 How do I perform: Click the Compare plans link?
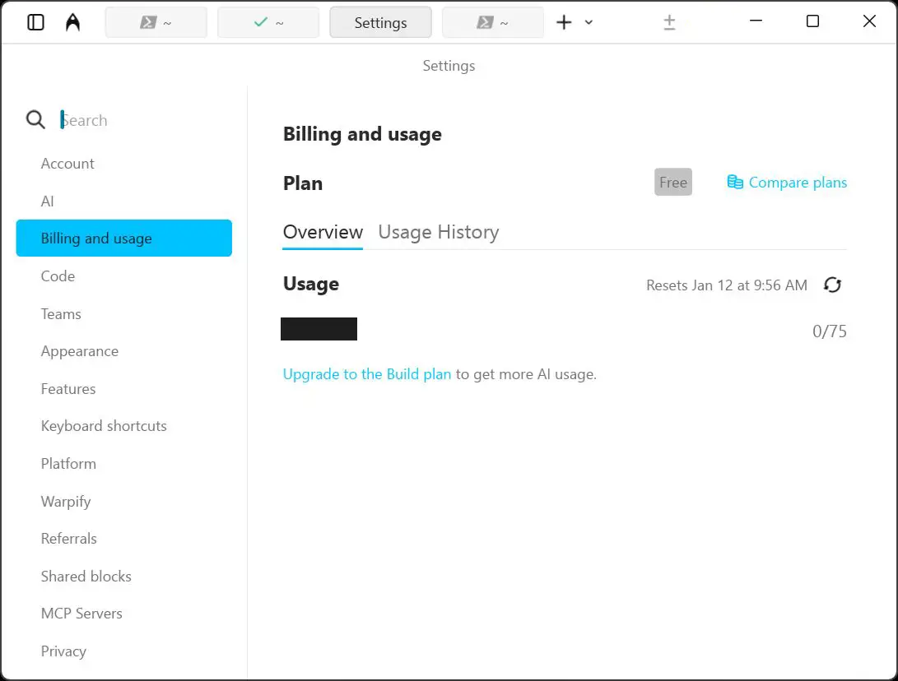[797, 183]
